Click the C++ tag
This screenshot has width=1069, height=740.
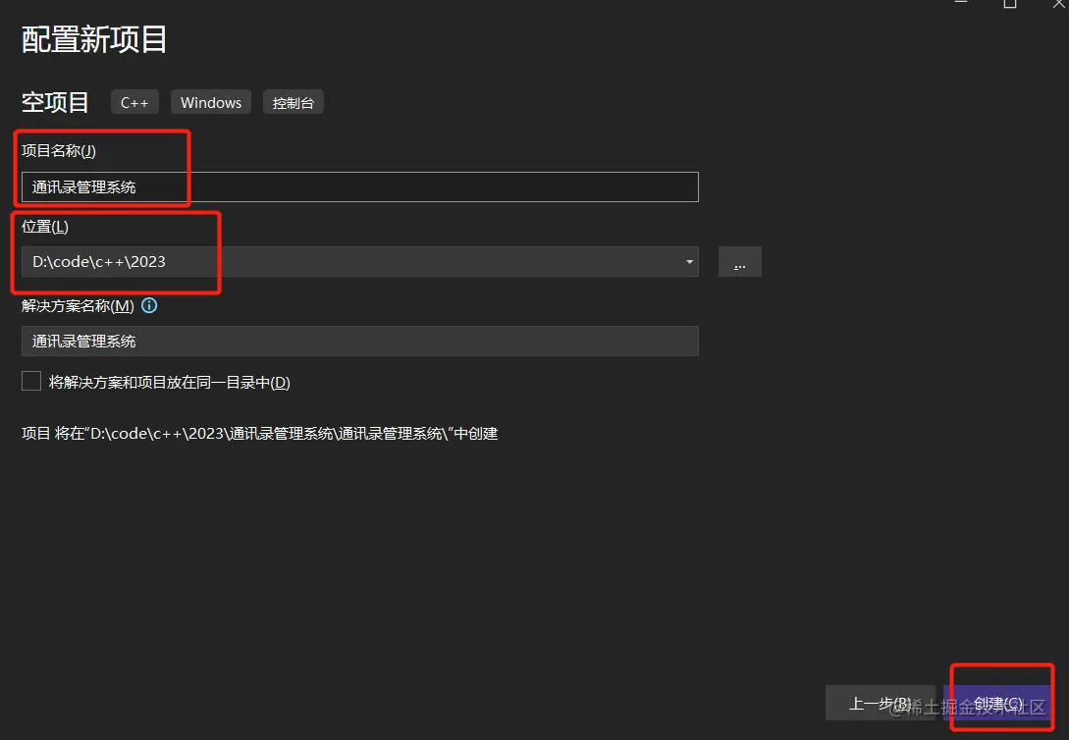(x=134, y=103)
